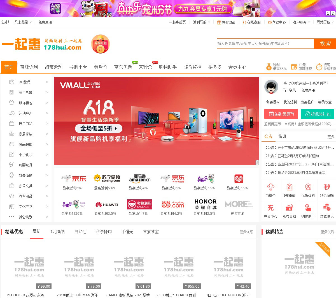Open the 首页 navigation tab
The height and width of the screenshot is (298, 336).
pyautogui.click(x=9, y=67)
